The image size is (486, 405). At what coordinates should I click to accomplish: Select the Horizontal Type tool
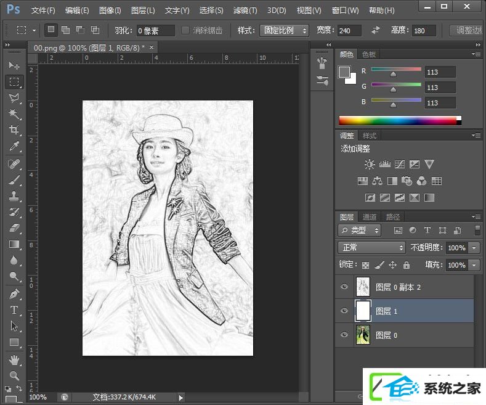pyautogui.click(x=14, y=310)
